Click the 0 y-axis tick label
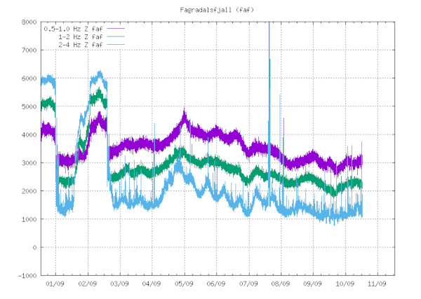The width and height of the screenshot is (421, 299). pos(34,247)
